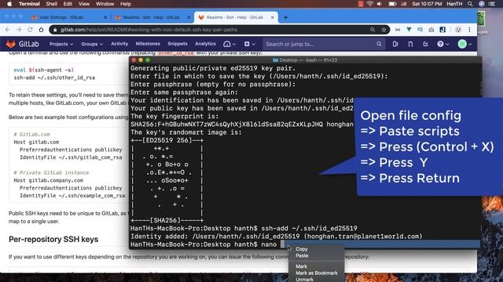The width and height of the screenshot is (503, 282).
Task: Click the IQ browser extension icon
Action: pyautogui.click(x=420, y=30)
